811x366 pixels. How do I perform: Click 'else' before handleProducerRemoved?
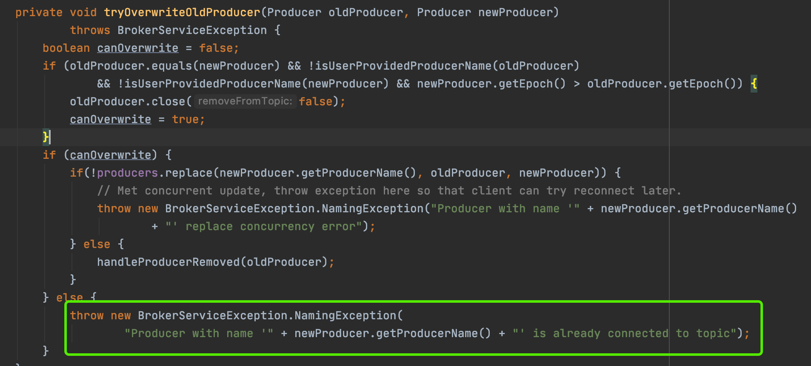click(x=97, y=244)
